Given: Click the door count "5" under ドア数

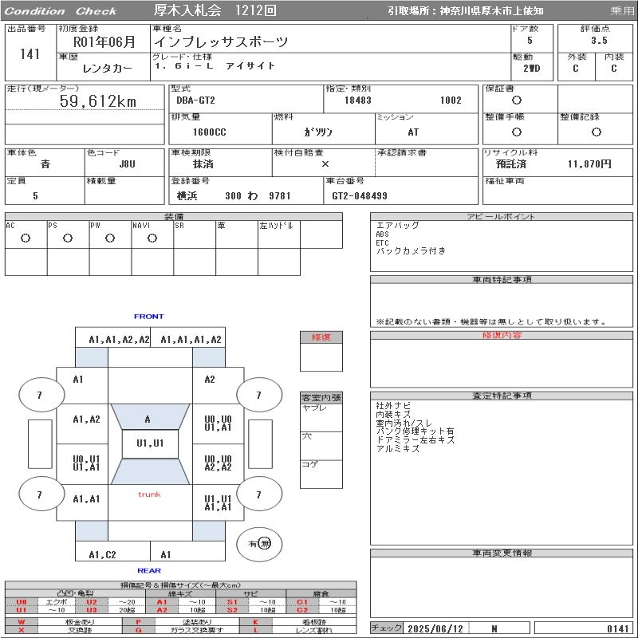Looking at the screenshot, I should pos(530,41).
